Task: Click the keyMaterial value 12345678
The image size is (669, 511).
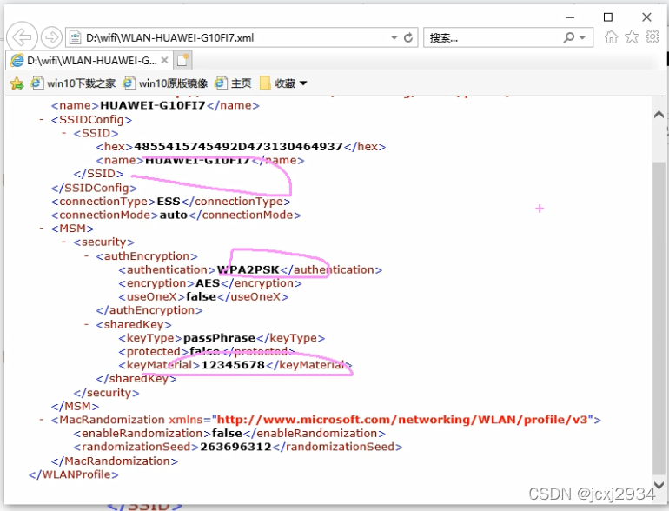Action: [x=233, y=365]
